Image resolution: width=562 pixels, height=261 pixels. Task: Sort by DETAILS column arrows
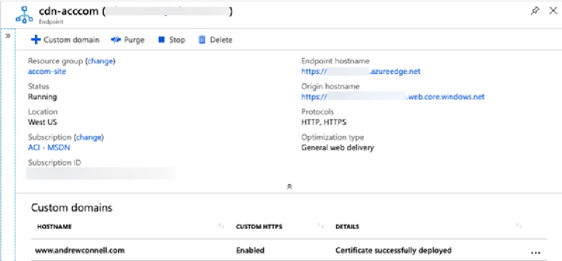(x=519, y=226)
